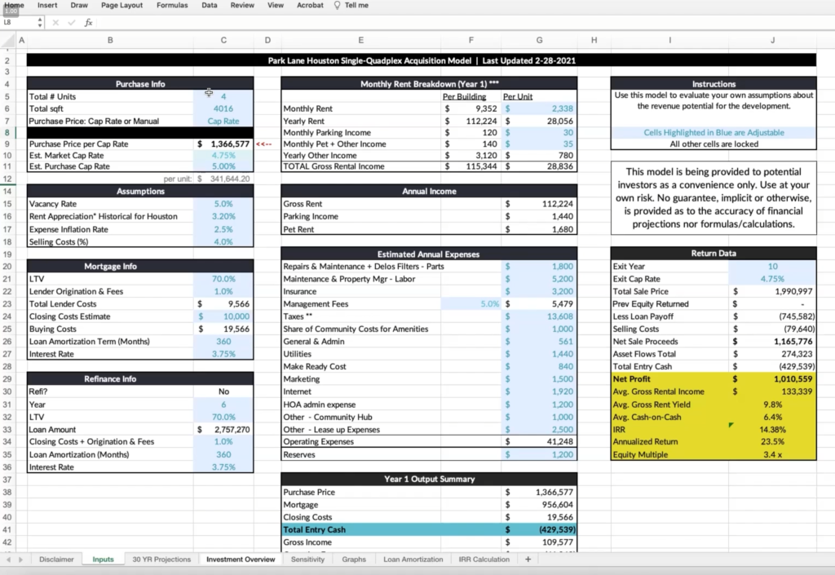Select the Refi? No option cell
Viewport: 835px width, 575px height.
[x=223, y=391]
